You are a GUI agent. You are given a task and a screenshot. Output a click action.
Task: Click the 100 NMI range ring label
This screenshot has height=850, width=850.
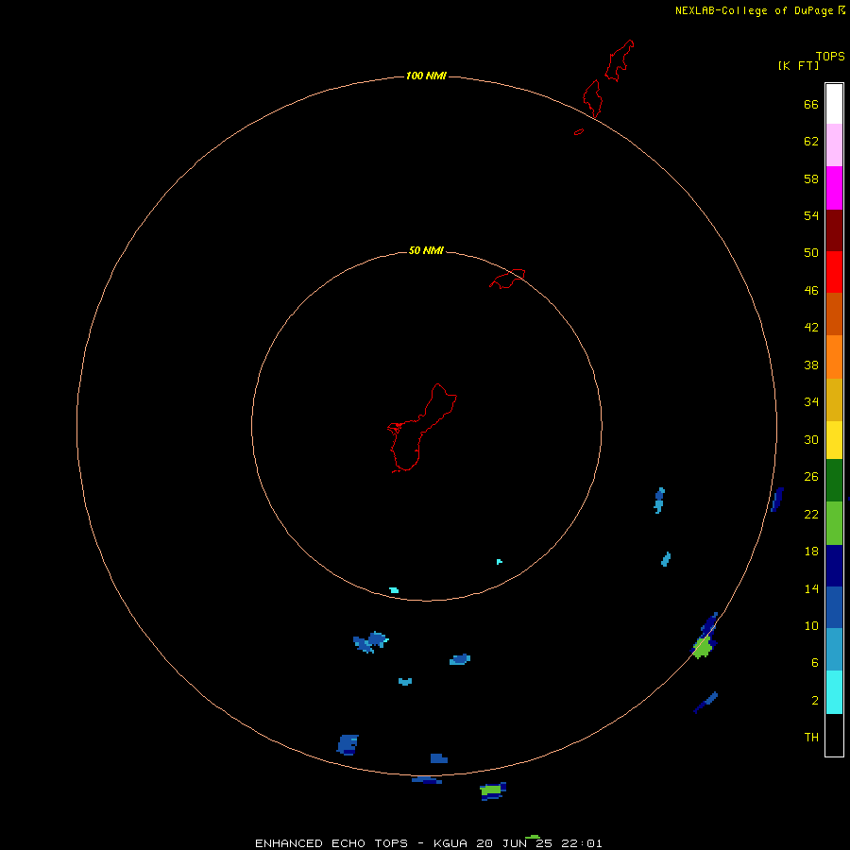[426, 76]
